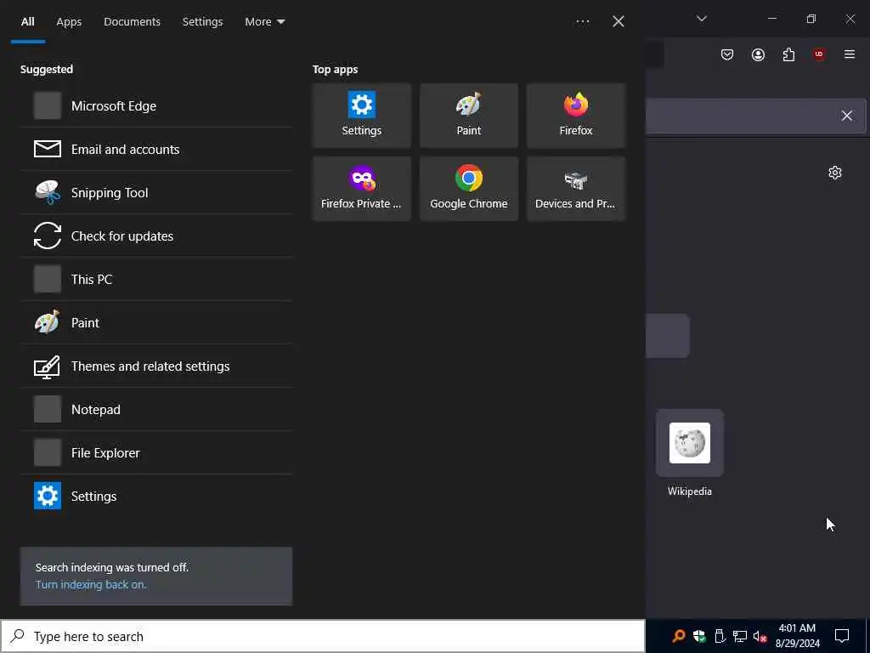Switch to the All search tab
The width and height of the screenshot is (870, 653).
[x=28, y=21]
